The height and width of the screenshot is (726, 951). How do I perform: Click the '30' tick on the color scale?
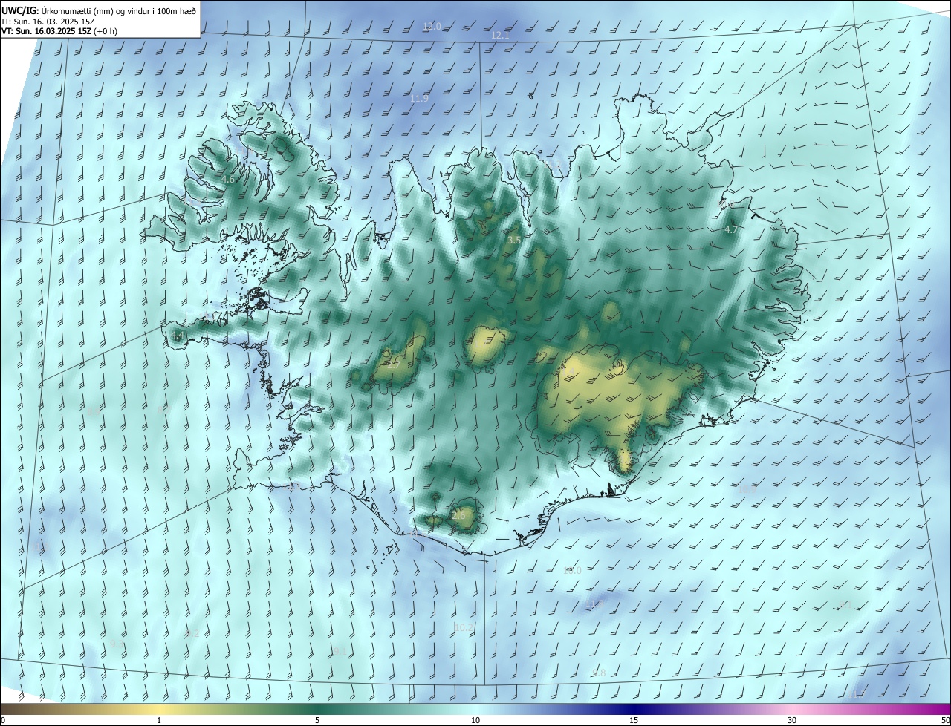point(792,721)
